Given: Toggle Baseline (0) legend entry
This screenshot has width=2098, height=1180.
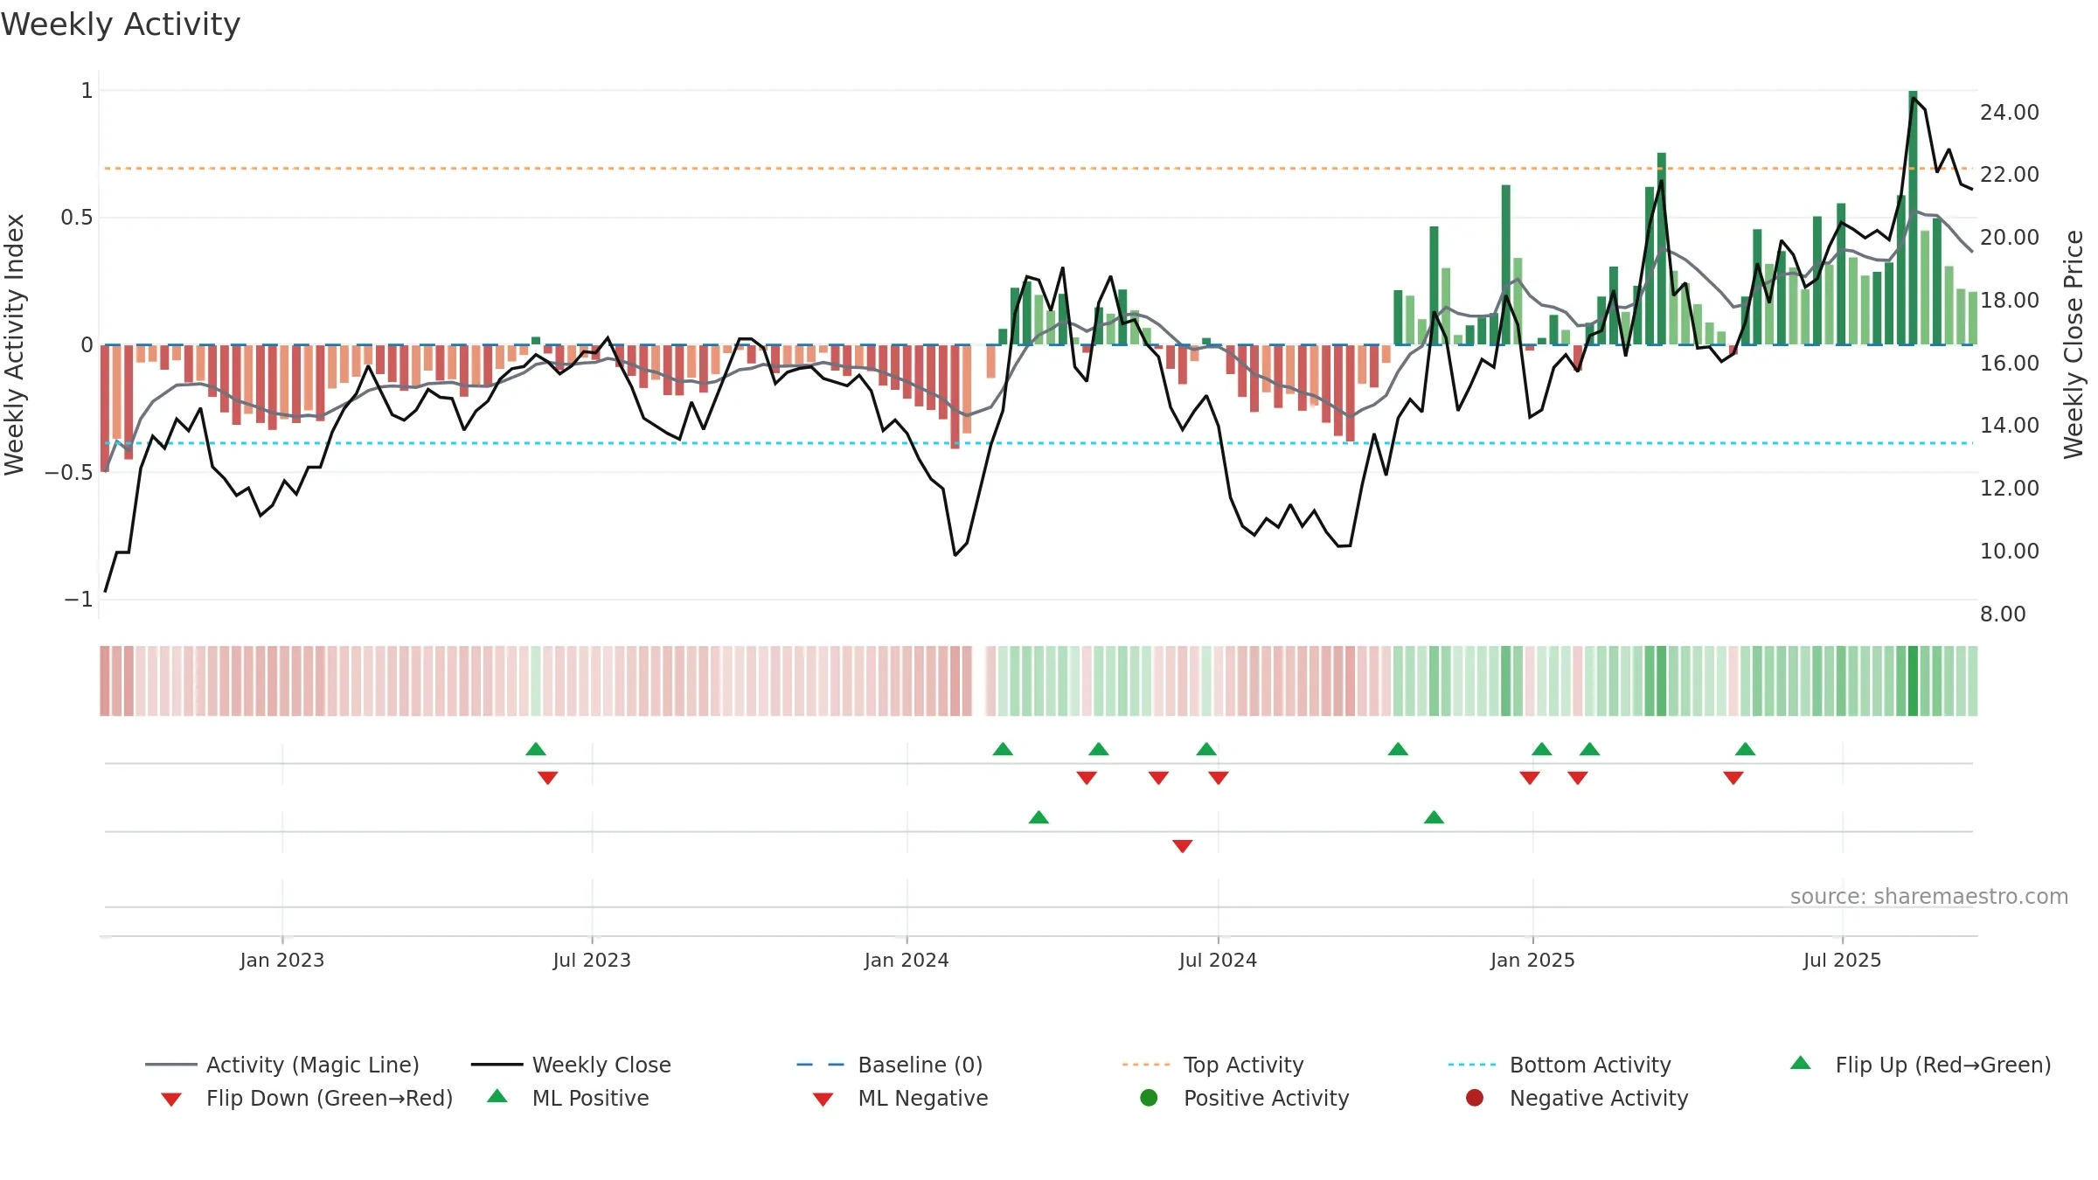Looking at the screenshot, I should (890, 1065).
